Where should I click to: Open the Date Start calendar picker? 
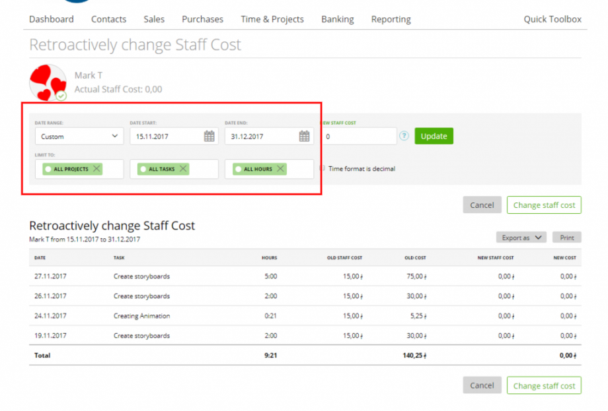point(209,136)
